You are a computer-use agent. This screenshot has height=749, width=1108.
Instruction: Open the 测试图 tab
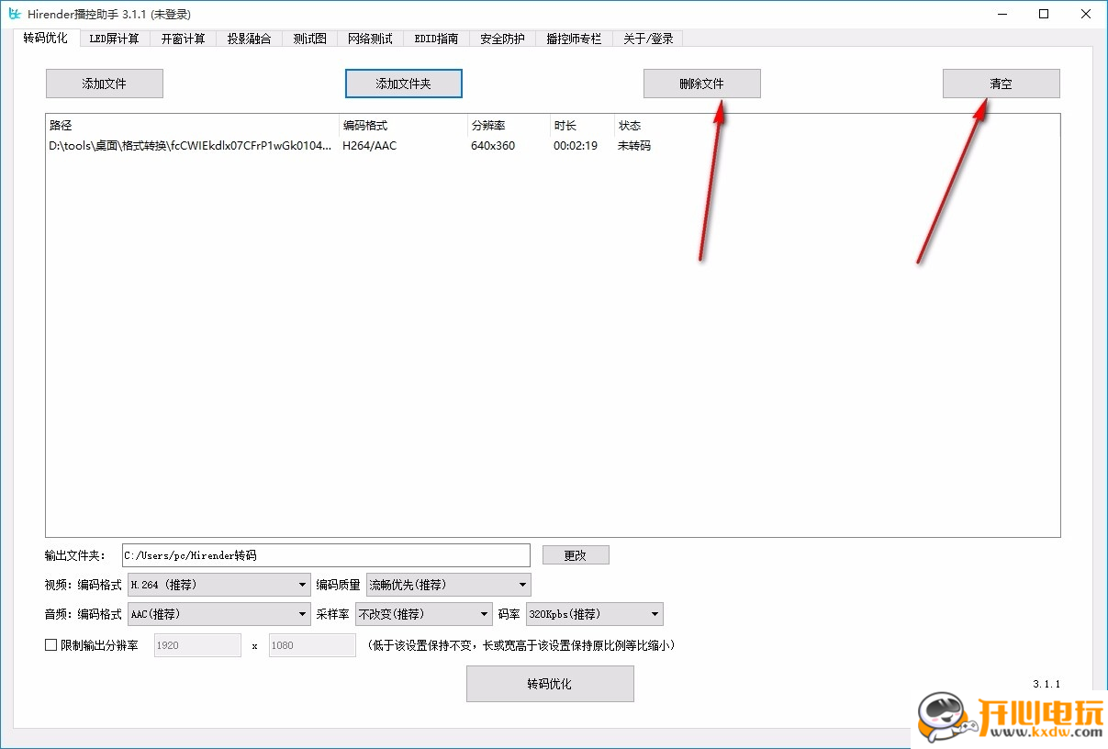[x=309, y=39]
